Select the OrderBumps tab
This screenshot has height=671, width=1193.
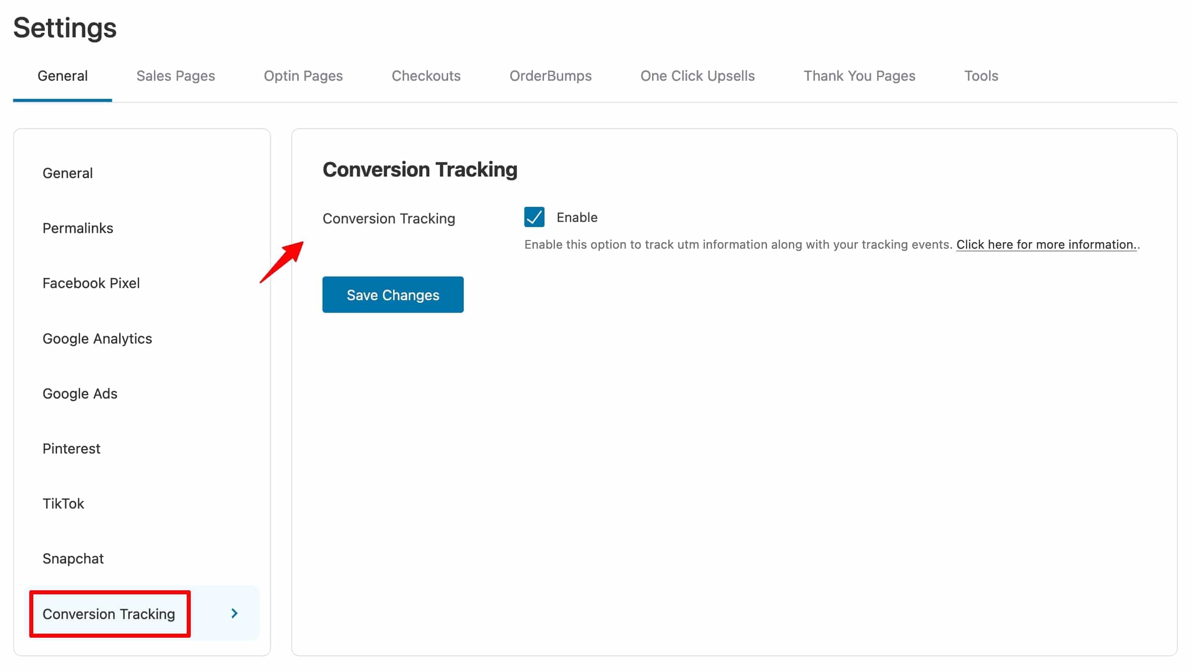point(551,76)
